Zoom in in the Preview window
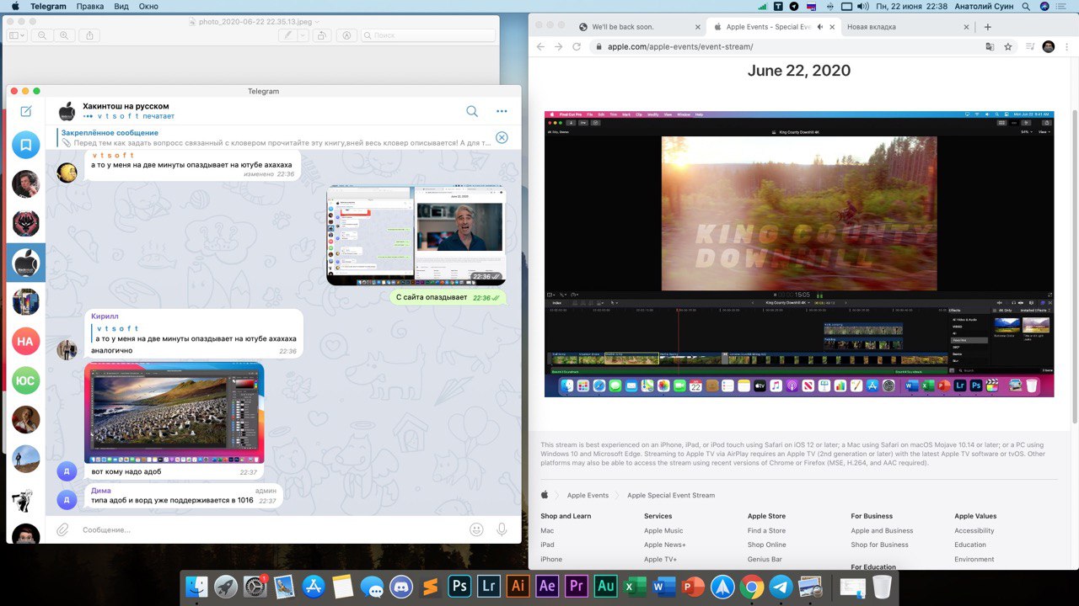 click(64, 35)
